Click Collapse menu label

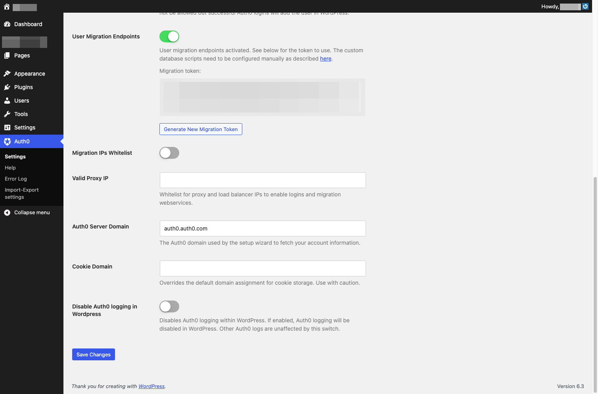[32, 213]
